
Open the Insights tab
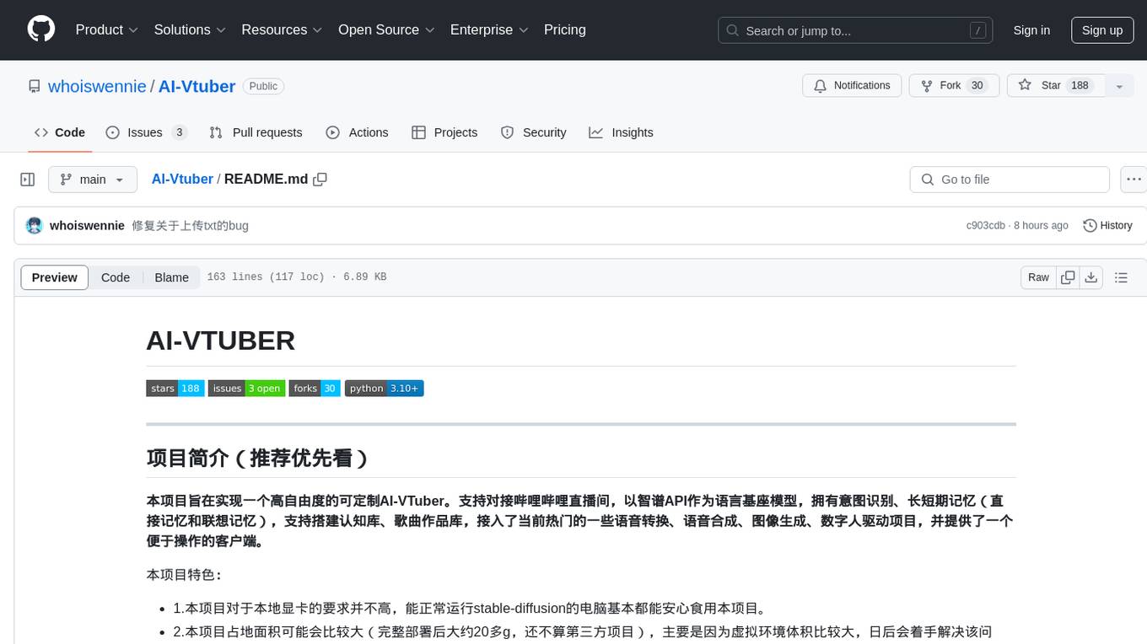point(621,132)
